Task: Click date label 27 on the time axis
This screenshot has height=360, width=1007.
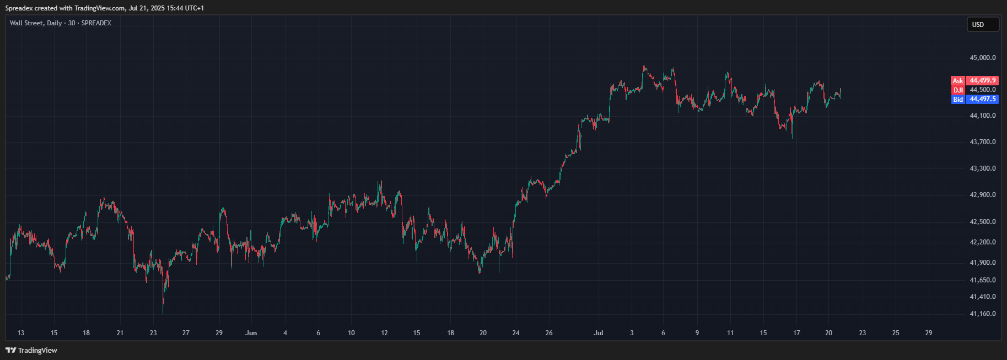Action: click(x=186, y=333)
